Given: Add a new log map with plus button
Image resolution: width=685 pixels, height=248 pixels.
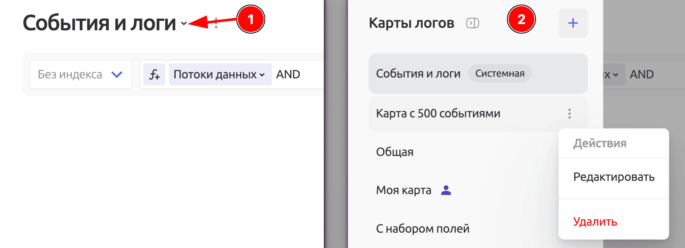Looking at the screenshot, I should coord(573,23).
